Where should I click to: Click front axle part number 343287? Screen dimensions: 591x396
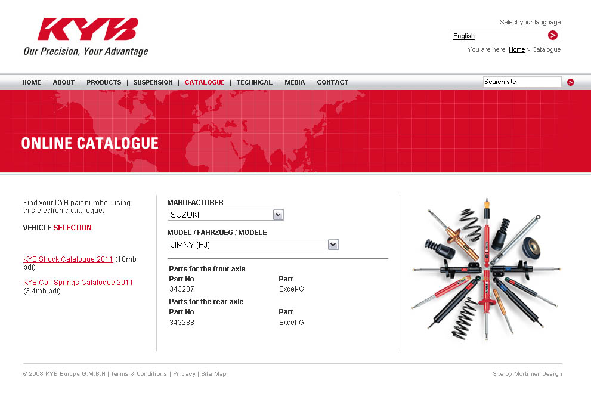tap(182, 289)
